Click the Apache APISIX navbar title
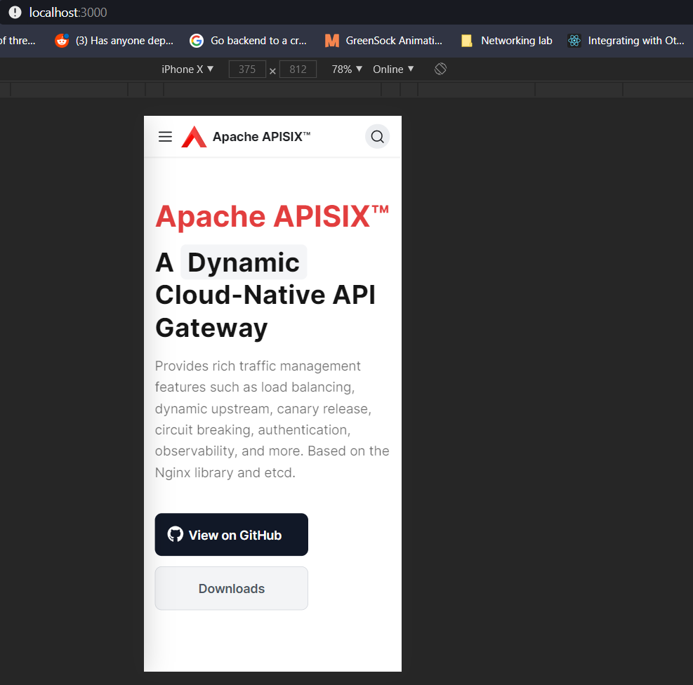 [x=262, y=136]
